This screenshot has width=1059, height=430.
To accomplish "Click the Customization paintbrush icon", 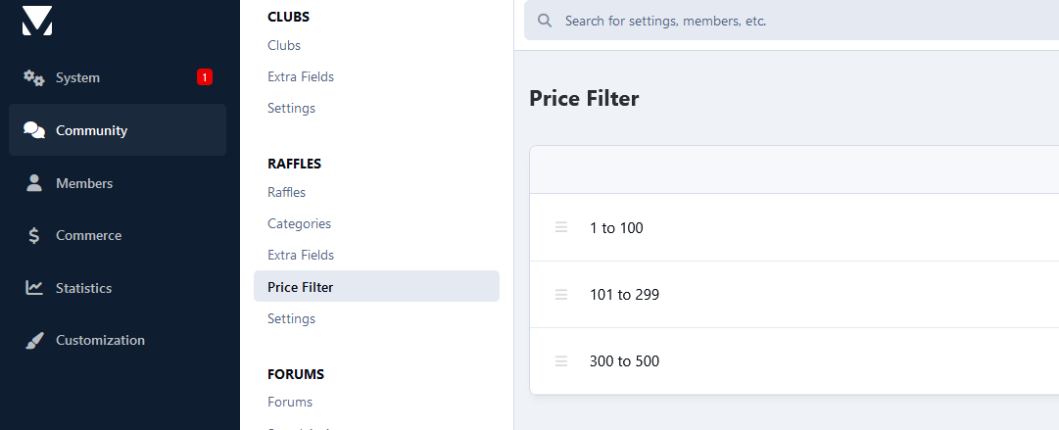I will pyautogui.click(x=33, y=340).
